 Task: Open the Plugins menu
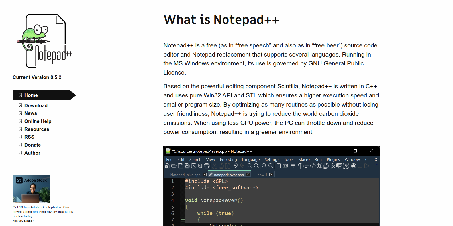333,159
